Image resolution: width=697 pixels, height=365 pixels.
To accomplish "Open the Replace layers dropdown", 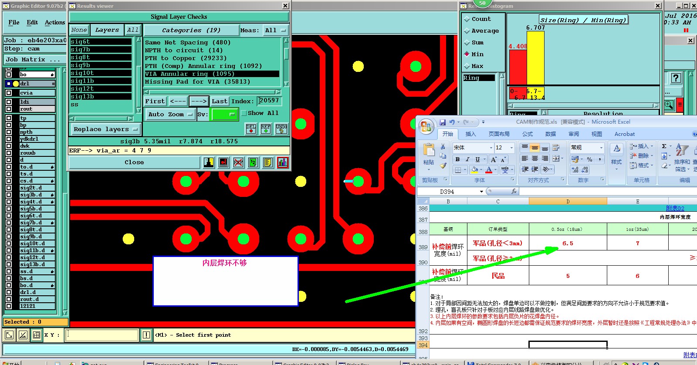I will (x=105, y=129).
